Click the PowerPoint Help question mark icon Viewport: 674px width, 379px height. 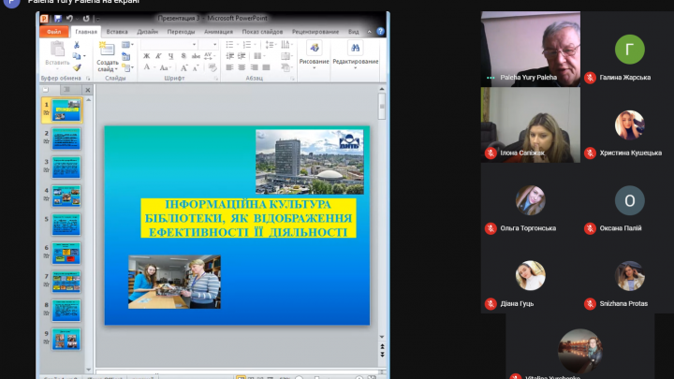pyautogui.click(x=380, y=32)
